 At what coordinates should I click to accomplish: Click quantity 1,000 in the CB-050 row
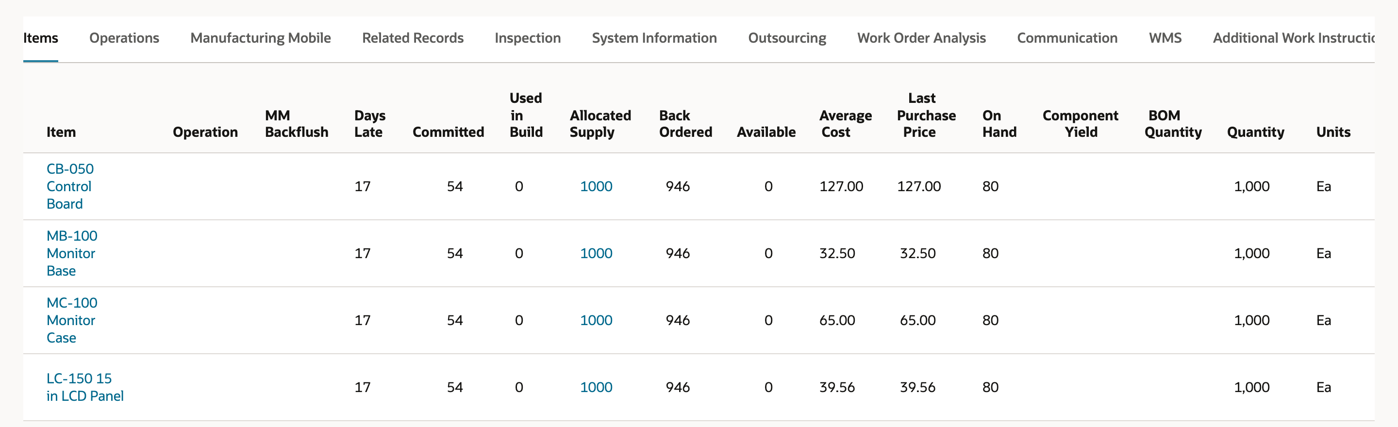click(1251, 186)
